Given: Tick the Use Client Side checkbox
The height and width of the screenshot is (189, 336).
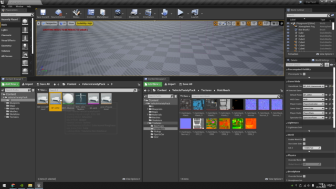Looking at the screenshot, I should click(304, 143).
